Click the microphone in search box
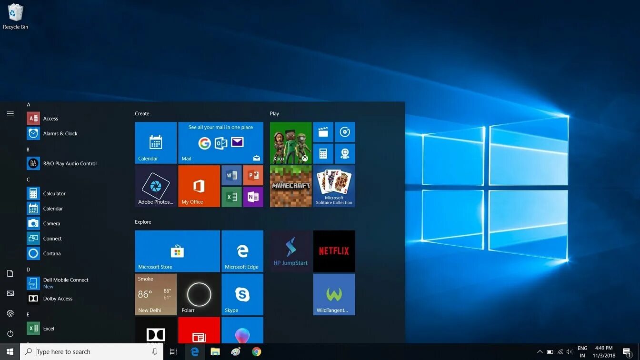 (155, 352)
